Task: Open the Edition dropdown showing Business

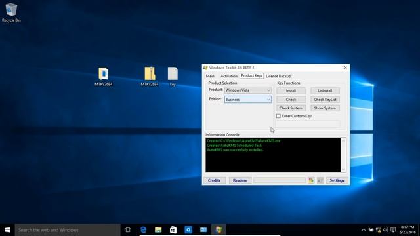Action: tap(248, 100)
